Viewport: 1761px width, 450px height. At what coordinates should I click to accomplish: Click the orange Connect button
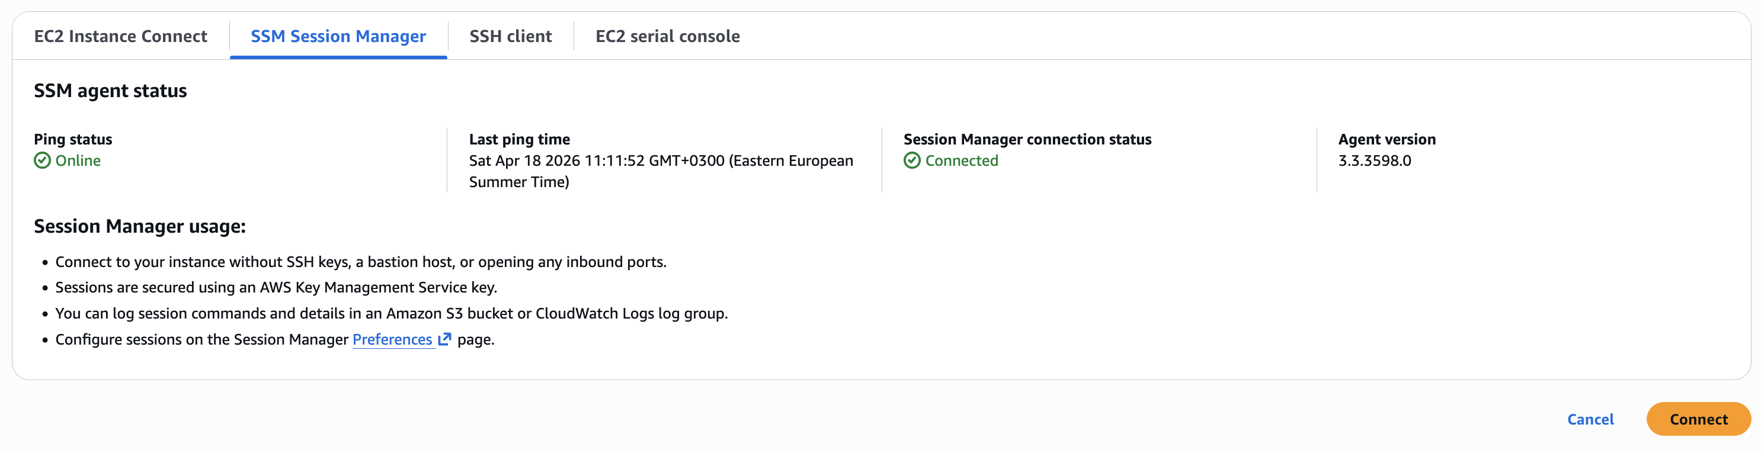[1698, 419]
